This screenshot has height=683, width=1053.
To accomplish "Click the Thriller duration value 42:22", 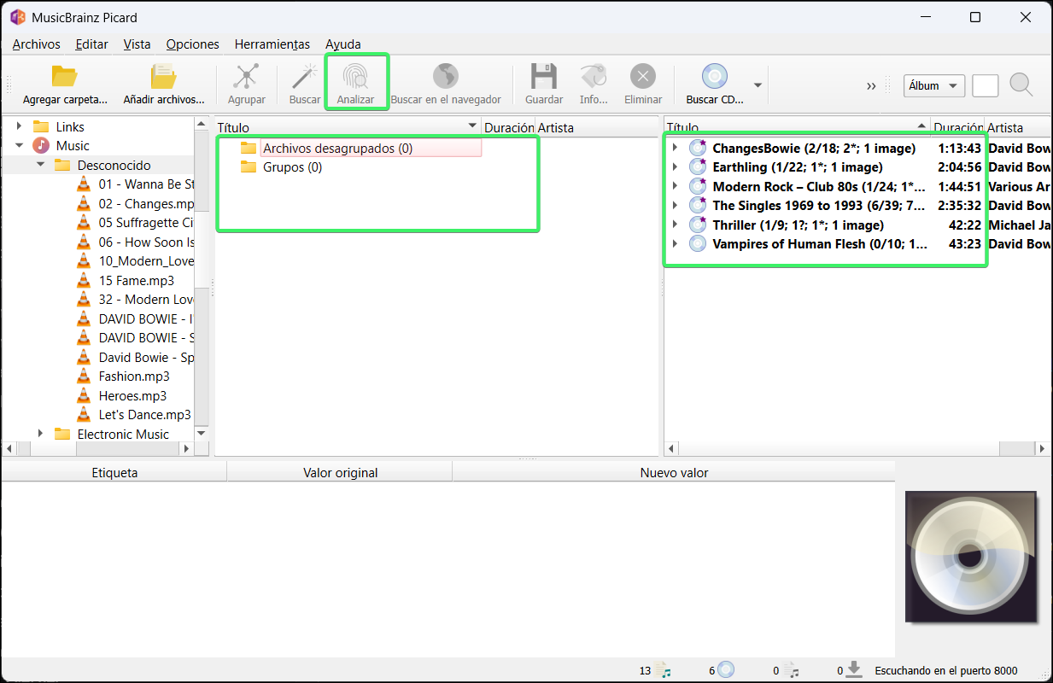I will pyautogui.click(x=964, y=225).
